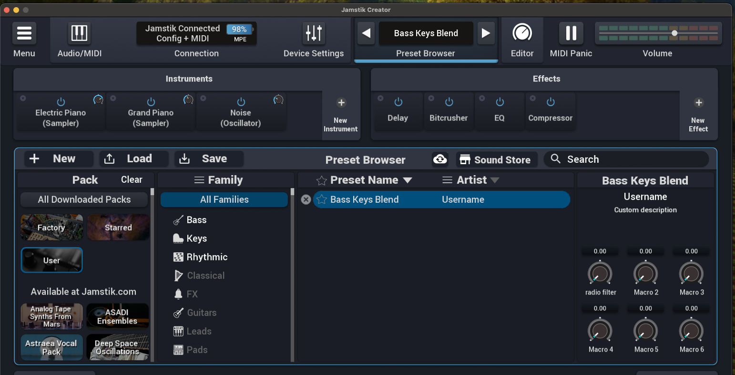Screen dimensions: 735x375
Task: Click the New Effect plus icon
Action: pos(698,103)
